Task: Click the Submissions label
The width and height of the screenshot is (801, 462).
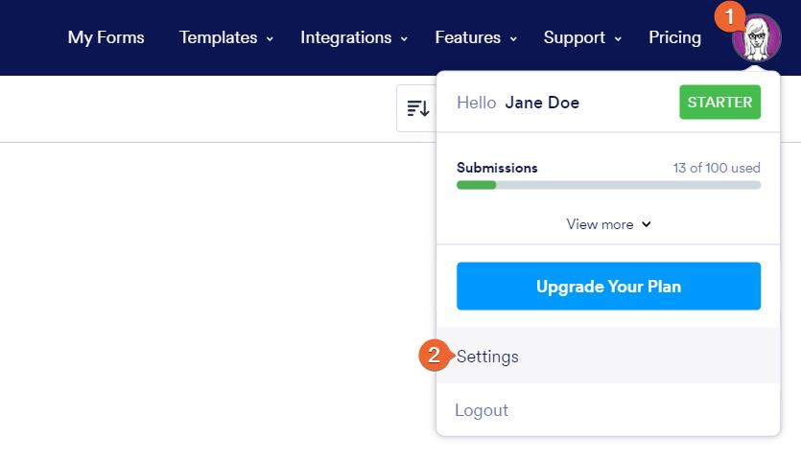Action: coord(497,168)
